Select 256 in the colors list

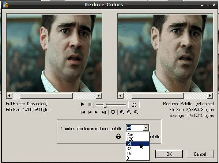[x=137, y=134]
